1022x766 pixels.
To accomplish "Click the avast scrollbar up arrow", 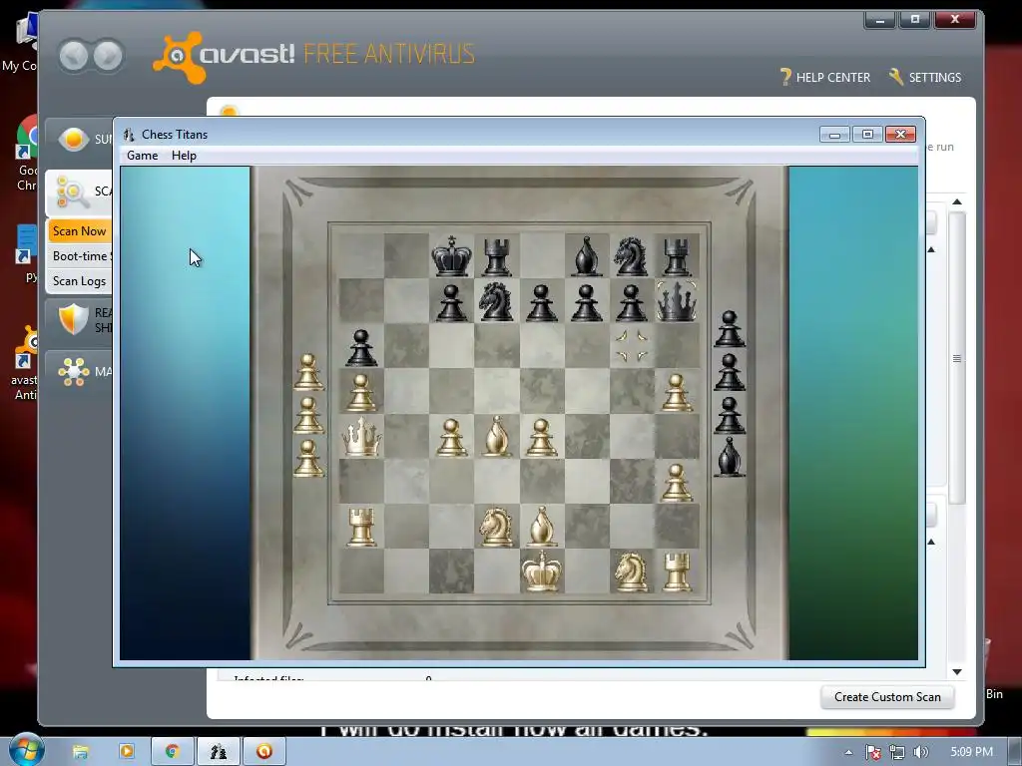I will (957, 201).
